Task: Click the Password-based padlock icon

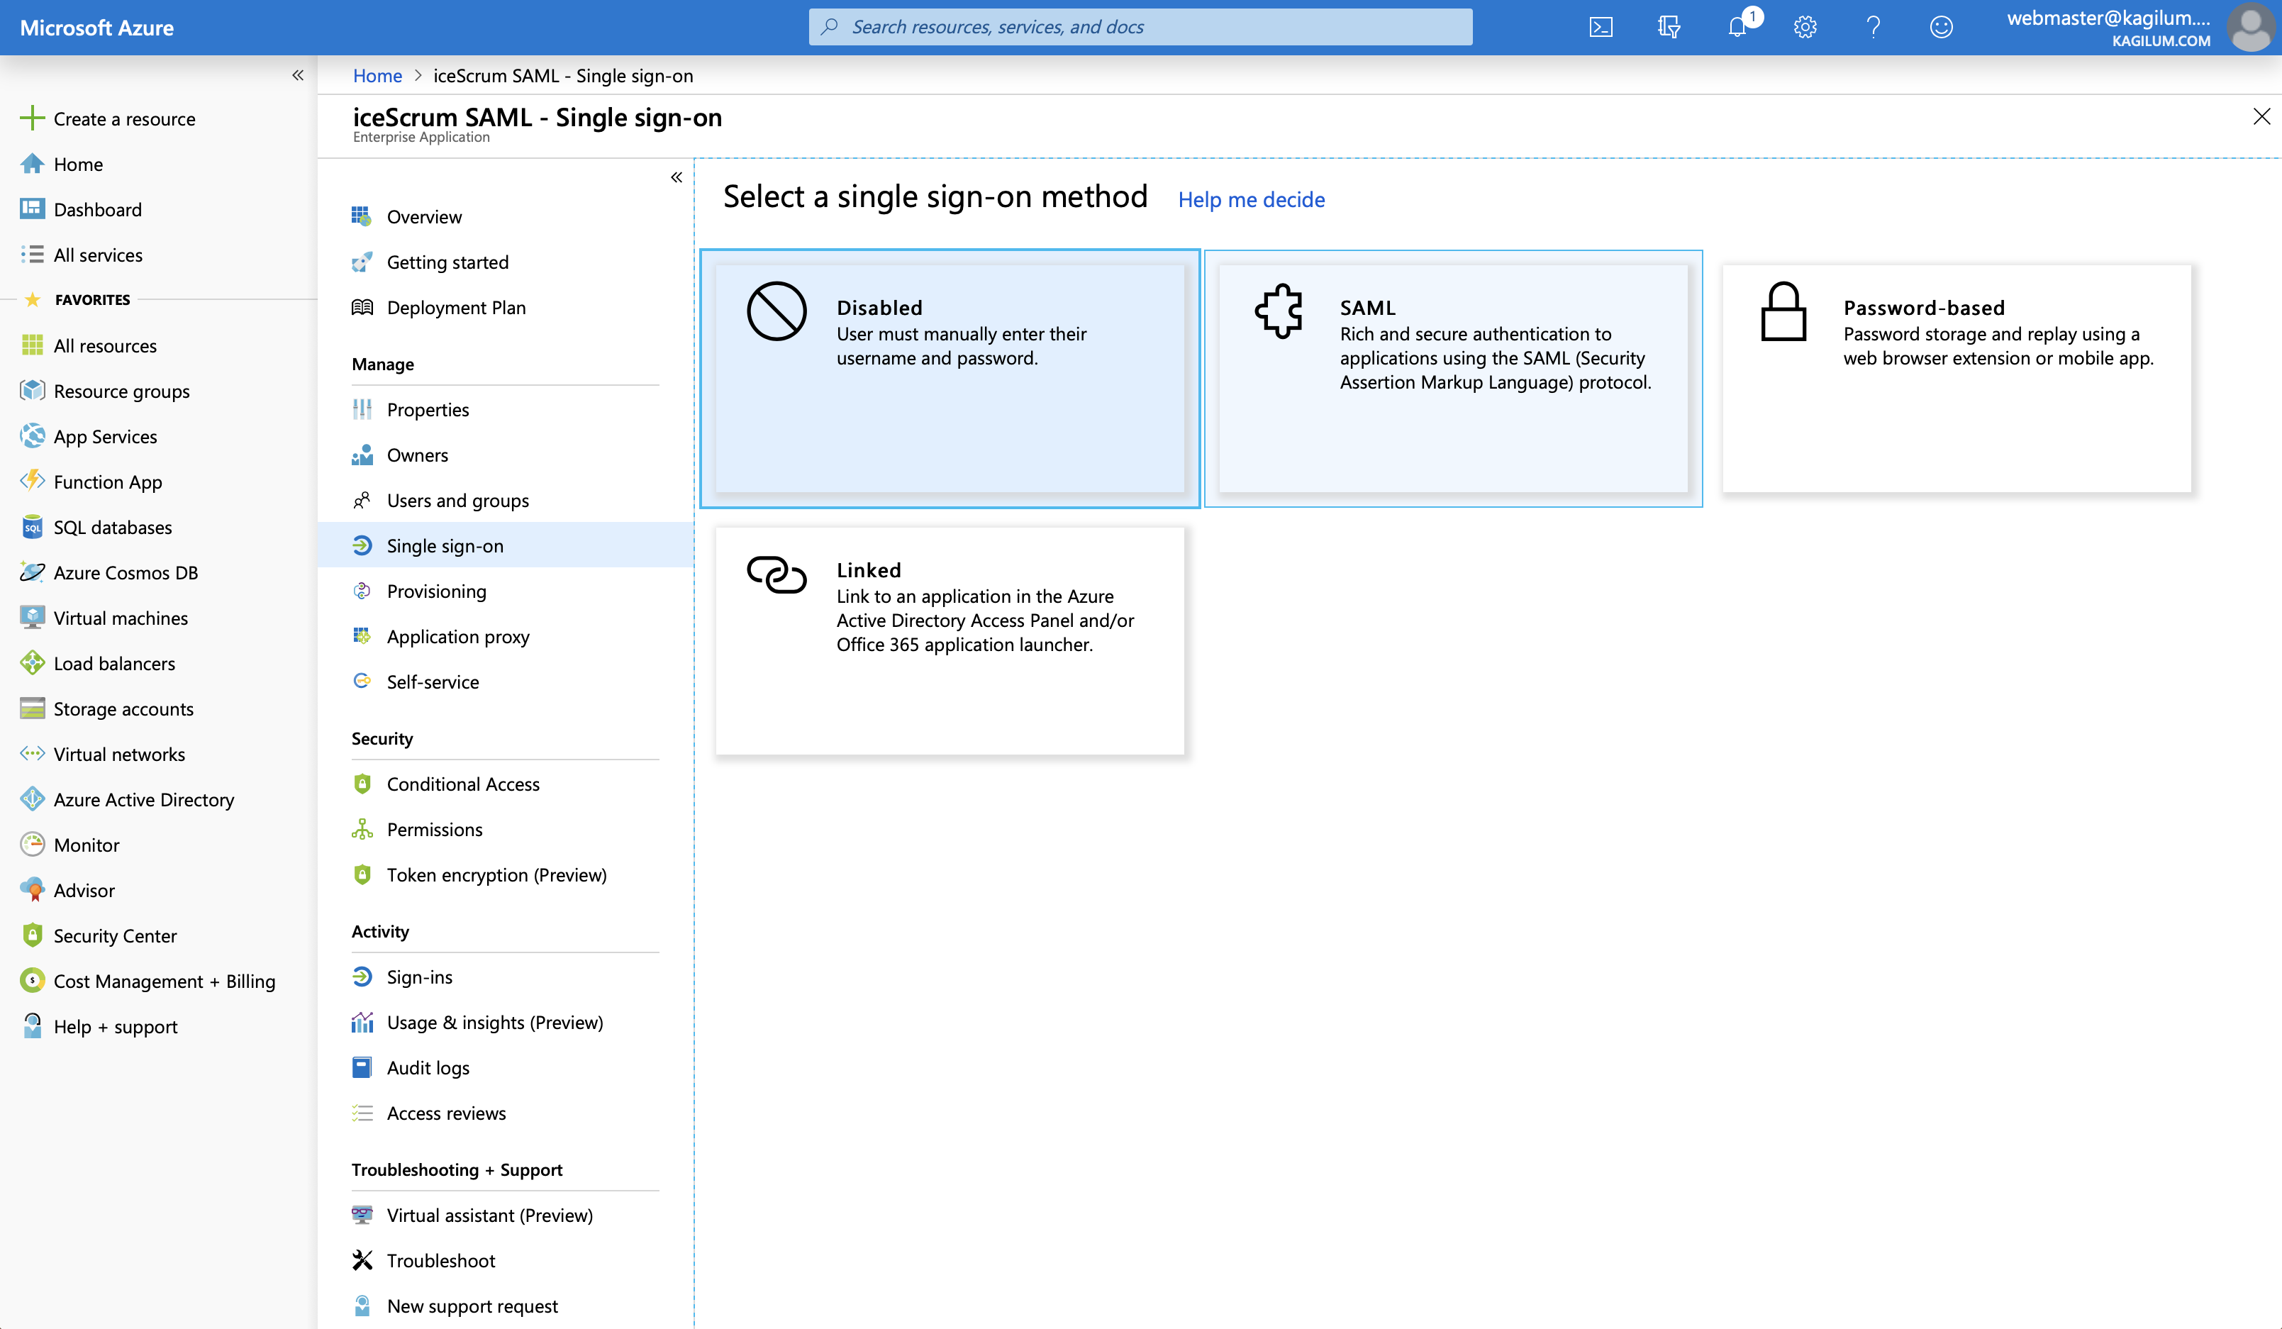Action: pos(1783,311)
